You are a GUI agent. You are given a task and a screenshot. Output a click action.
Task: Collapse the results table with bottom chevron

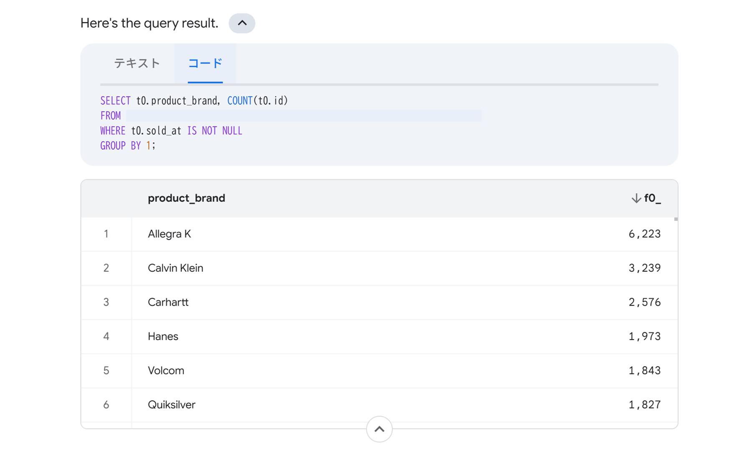click(x=379, y=429)
